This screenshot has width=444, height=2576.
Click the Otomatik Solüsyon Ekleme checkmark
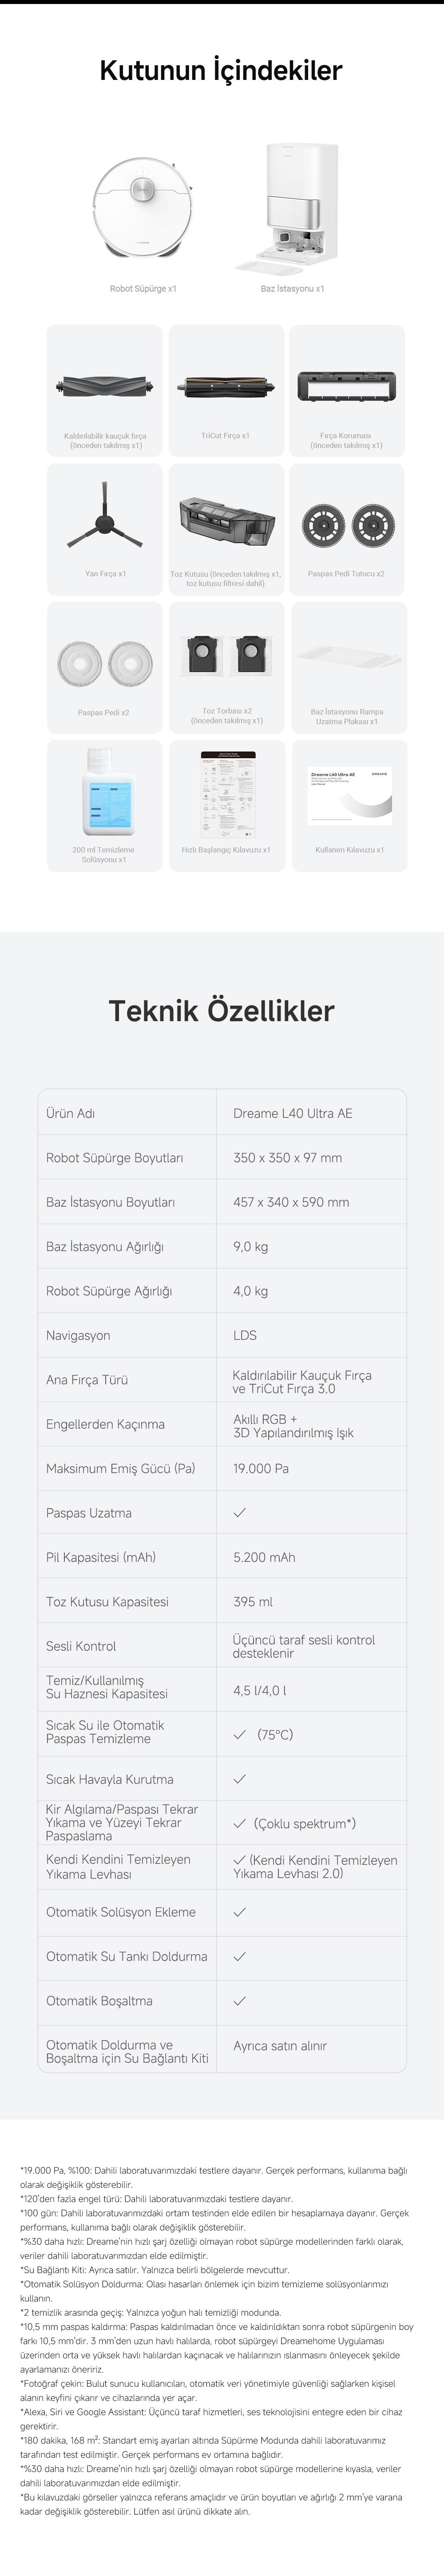239,1912
